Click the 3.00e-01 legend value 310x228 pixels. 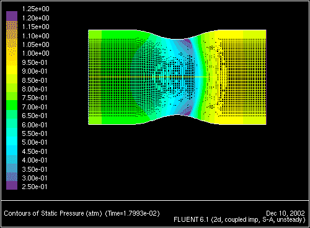click(x=35, y=178)
